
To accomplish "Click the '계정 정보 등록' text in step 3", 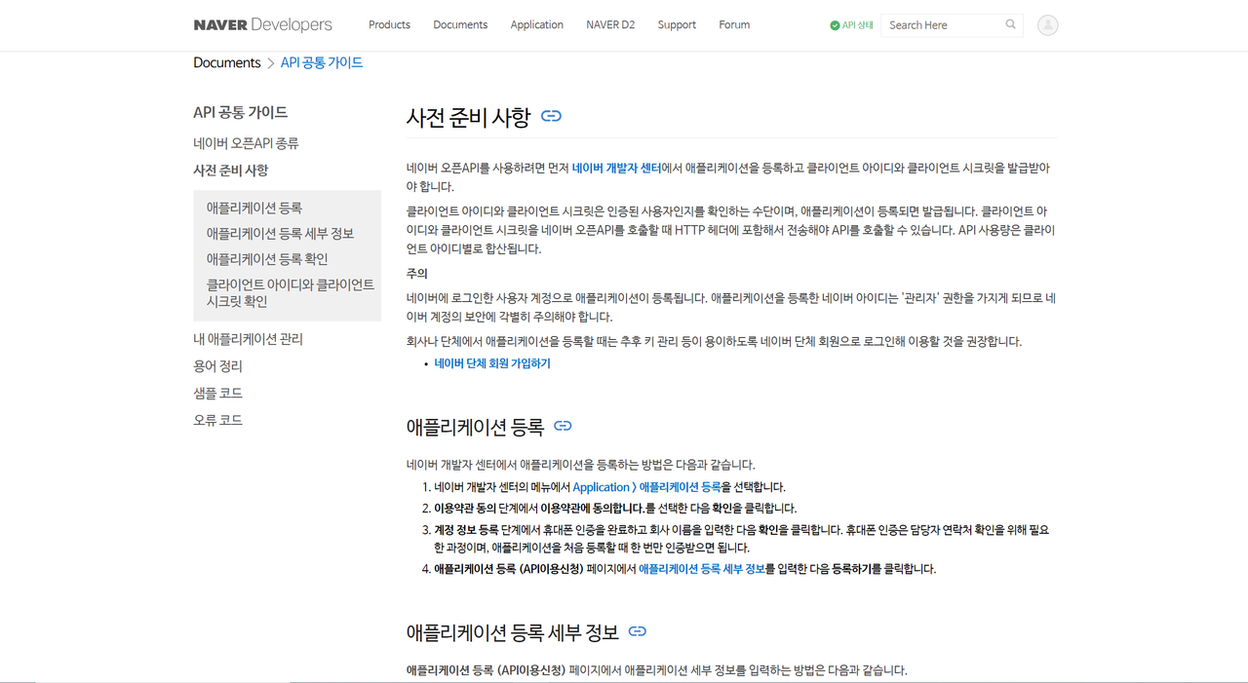I will point(466,530).
